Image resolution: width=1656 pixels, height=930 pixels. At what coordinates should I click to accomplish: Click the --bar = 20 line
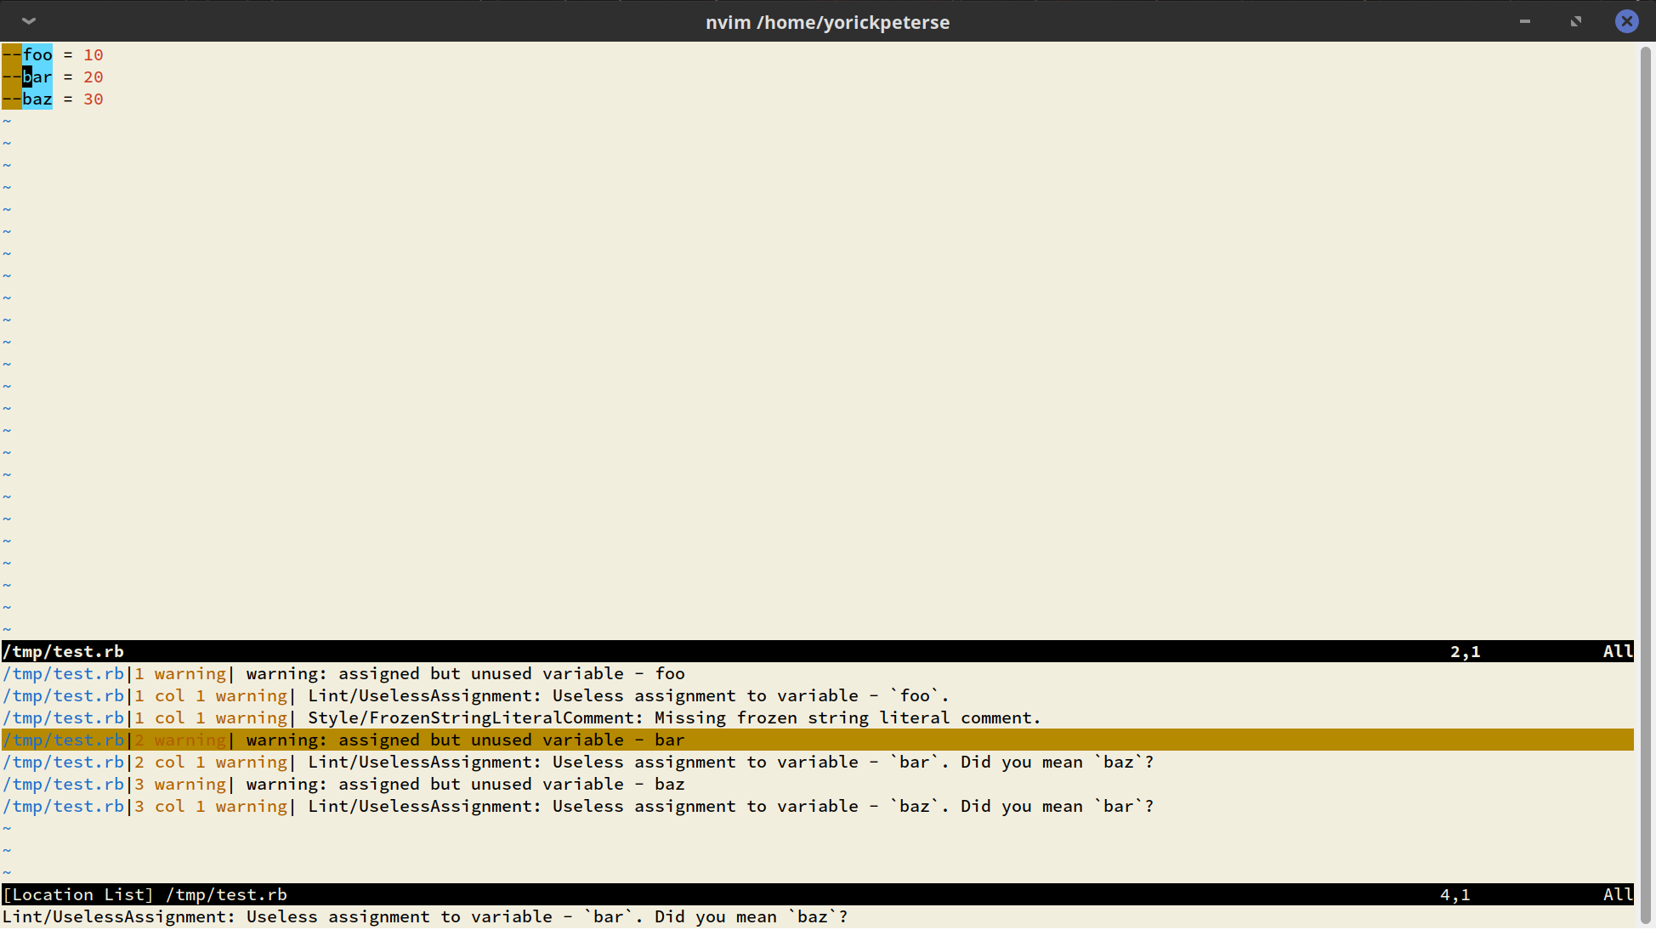[x=53, y=77]
